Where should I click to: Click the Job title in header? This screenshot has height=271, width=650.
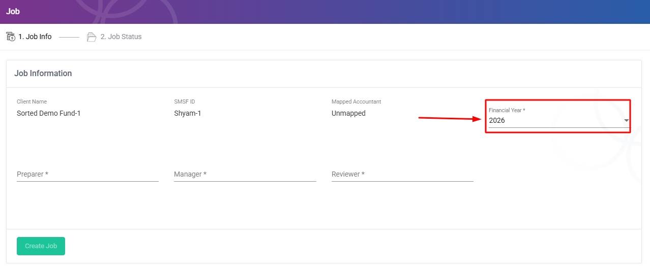(x=13, y=11)
